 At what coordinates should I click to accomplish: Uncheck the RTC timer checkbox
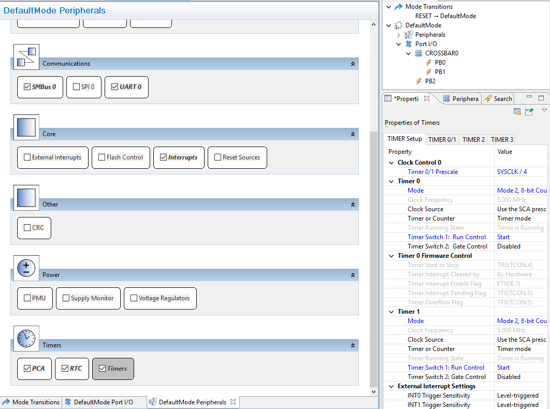[x=65, y=369]
